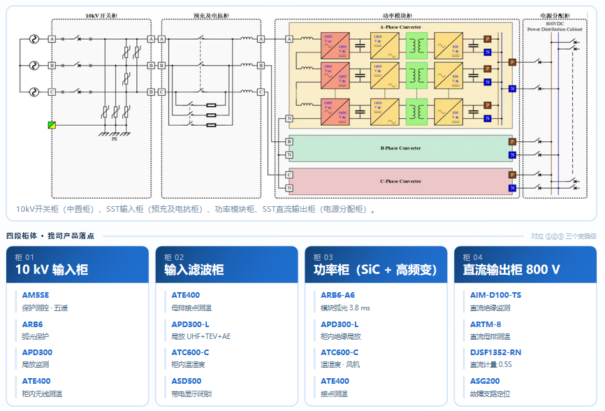Click the 温湿度 · 风机 description
The width and height of the screenshot is (605, 411).
click(x=340, y=364)
